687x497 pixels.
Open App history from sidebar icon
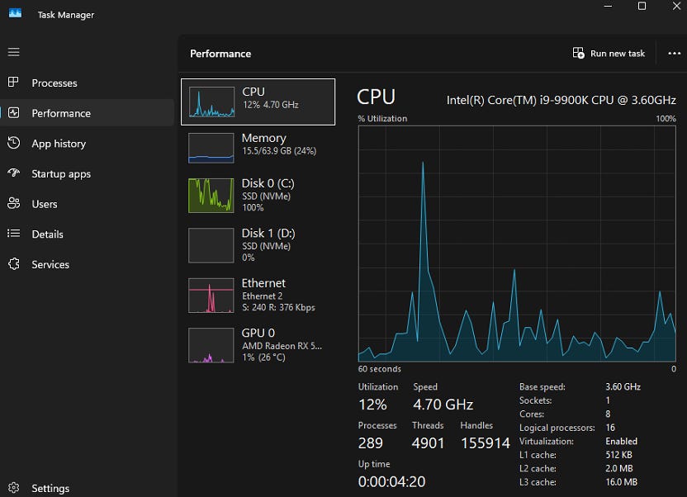13,143
